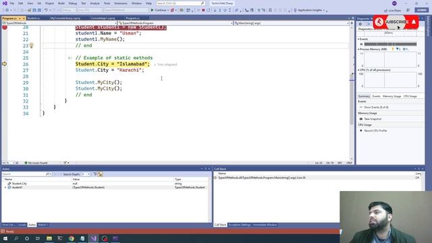
Task: Switch to the Locals panel tab
Action: [22, 225]
